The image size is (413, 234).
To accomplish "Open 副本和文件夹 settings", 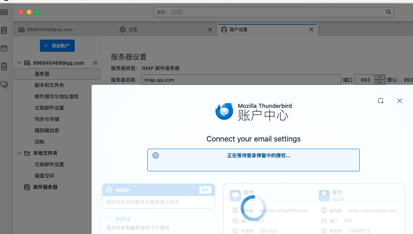I will (x=49, y=85).
